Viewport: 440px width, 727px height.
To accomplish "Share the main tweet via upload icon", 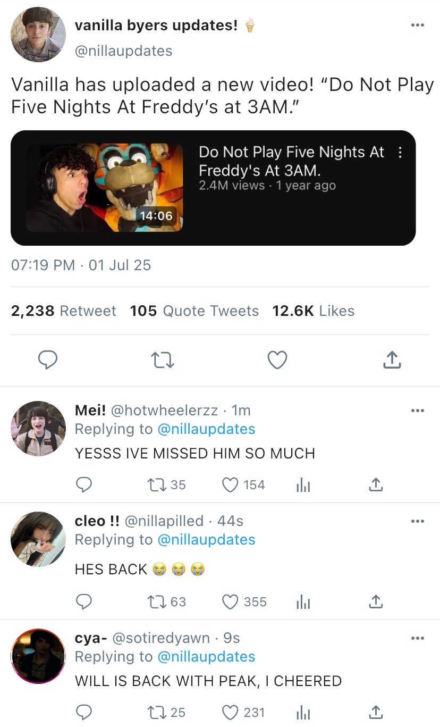I will 392,360.
